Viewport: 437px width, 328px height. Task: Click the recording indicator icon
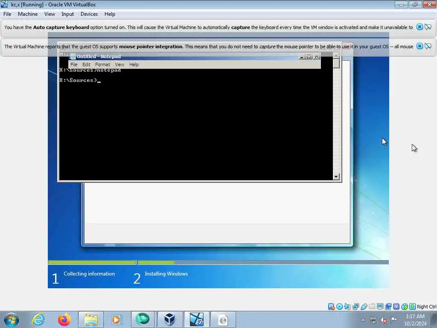coord(388,307)
